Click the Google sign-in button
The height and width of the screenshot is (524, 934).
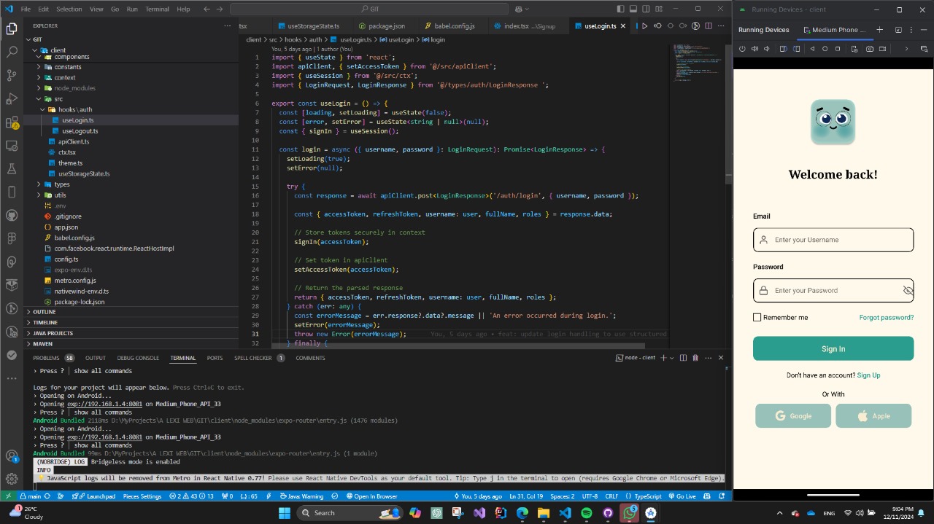click(793, 416)
